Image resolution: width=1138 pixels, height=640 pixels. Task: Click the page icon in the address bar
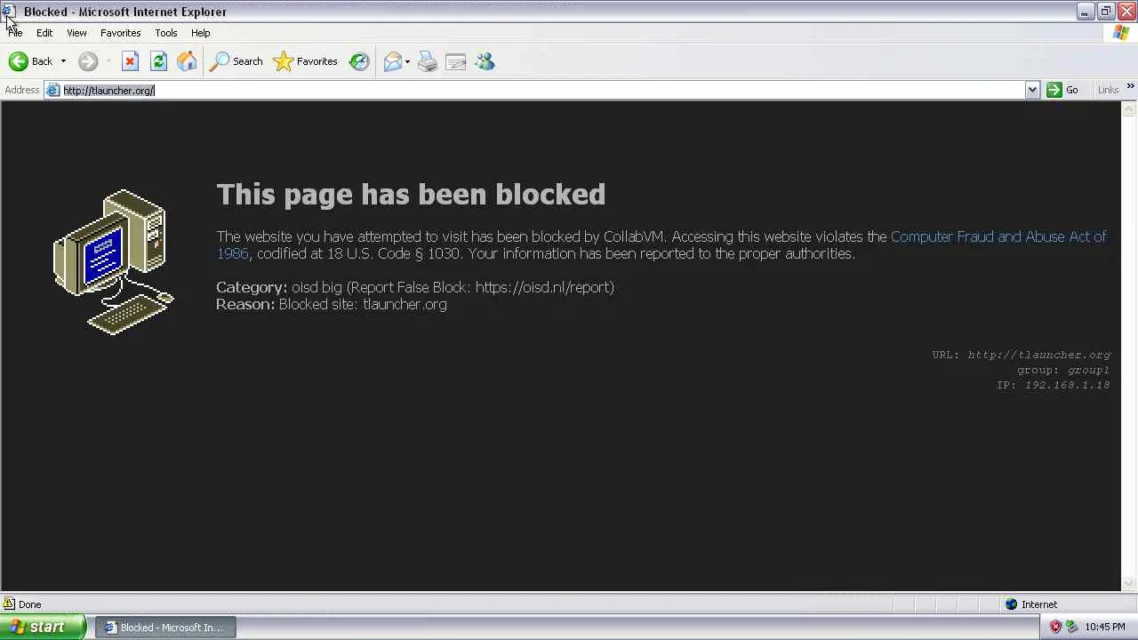53,90
